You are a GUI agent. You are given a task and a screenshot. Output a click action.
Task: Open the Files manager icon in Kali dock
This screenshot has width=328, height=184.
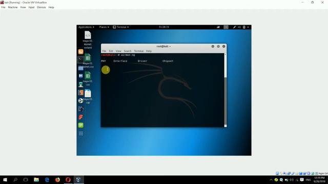(81, 68)
